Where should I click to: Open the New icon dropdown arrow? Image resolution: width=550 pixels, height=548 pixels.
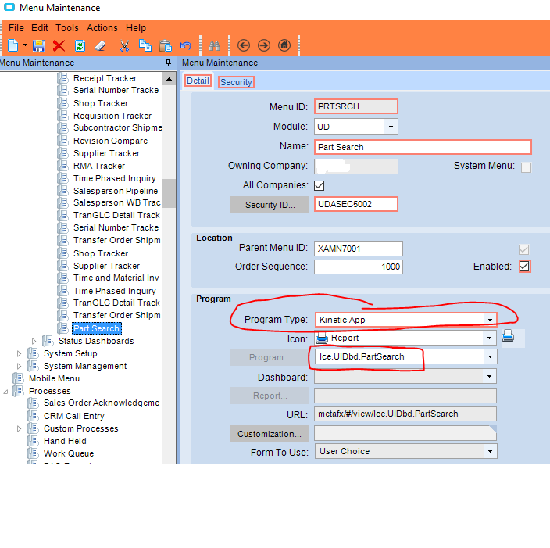point(25,45)
